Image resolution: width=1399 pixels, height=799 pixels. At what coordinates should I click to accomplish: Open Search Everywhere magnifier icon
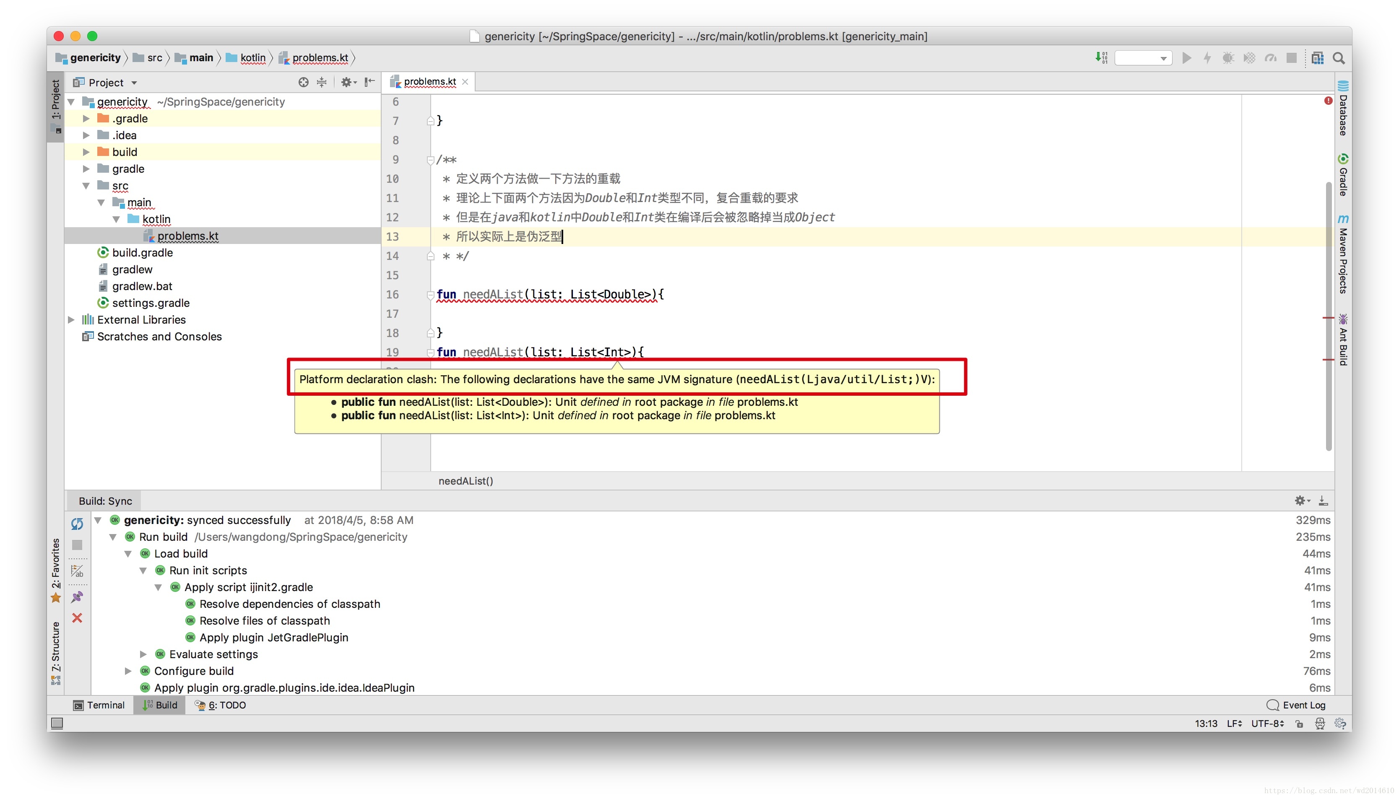click(x=1338, y=57)
